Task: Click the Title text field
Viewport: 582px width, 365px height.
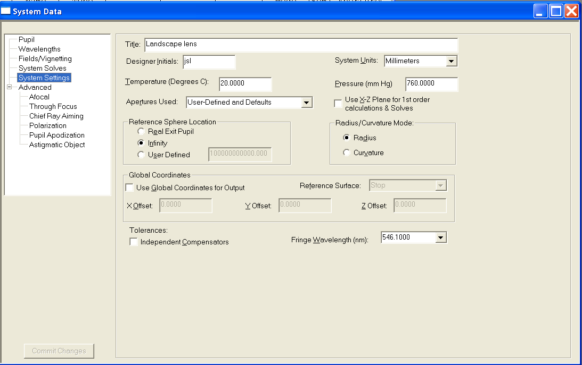Action: pyautogui.click(x=300, y=45)
